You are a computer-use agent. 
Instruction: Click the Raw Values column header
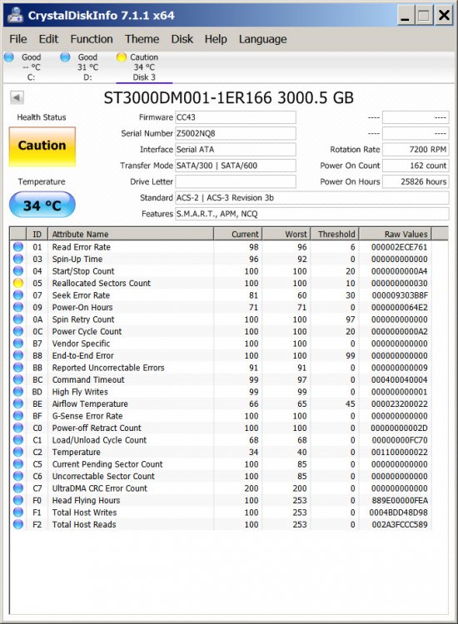coord(395,234)
